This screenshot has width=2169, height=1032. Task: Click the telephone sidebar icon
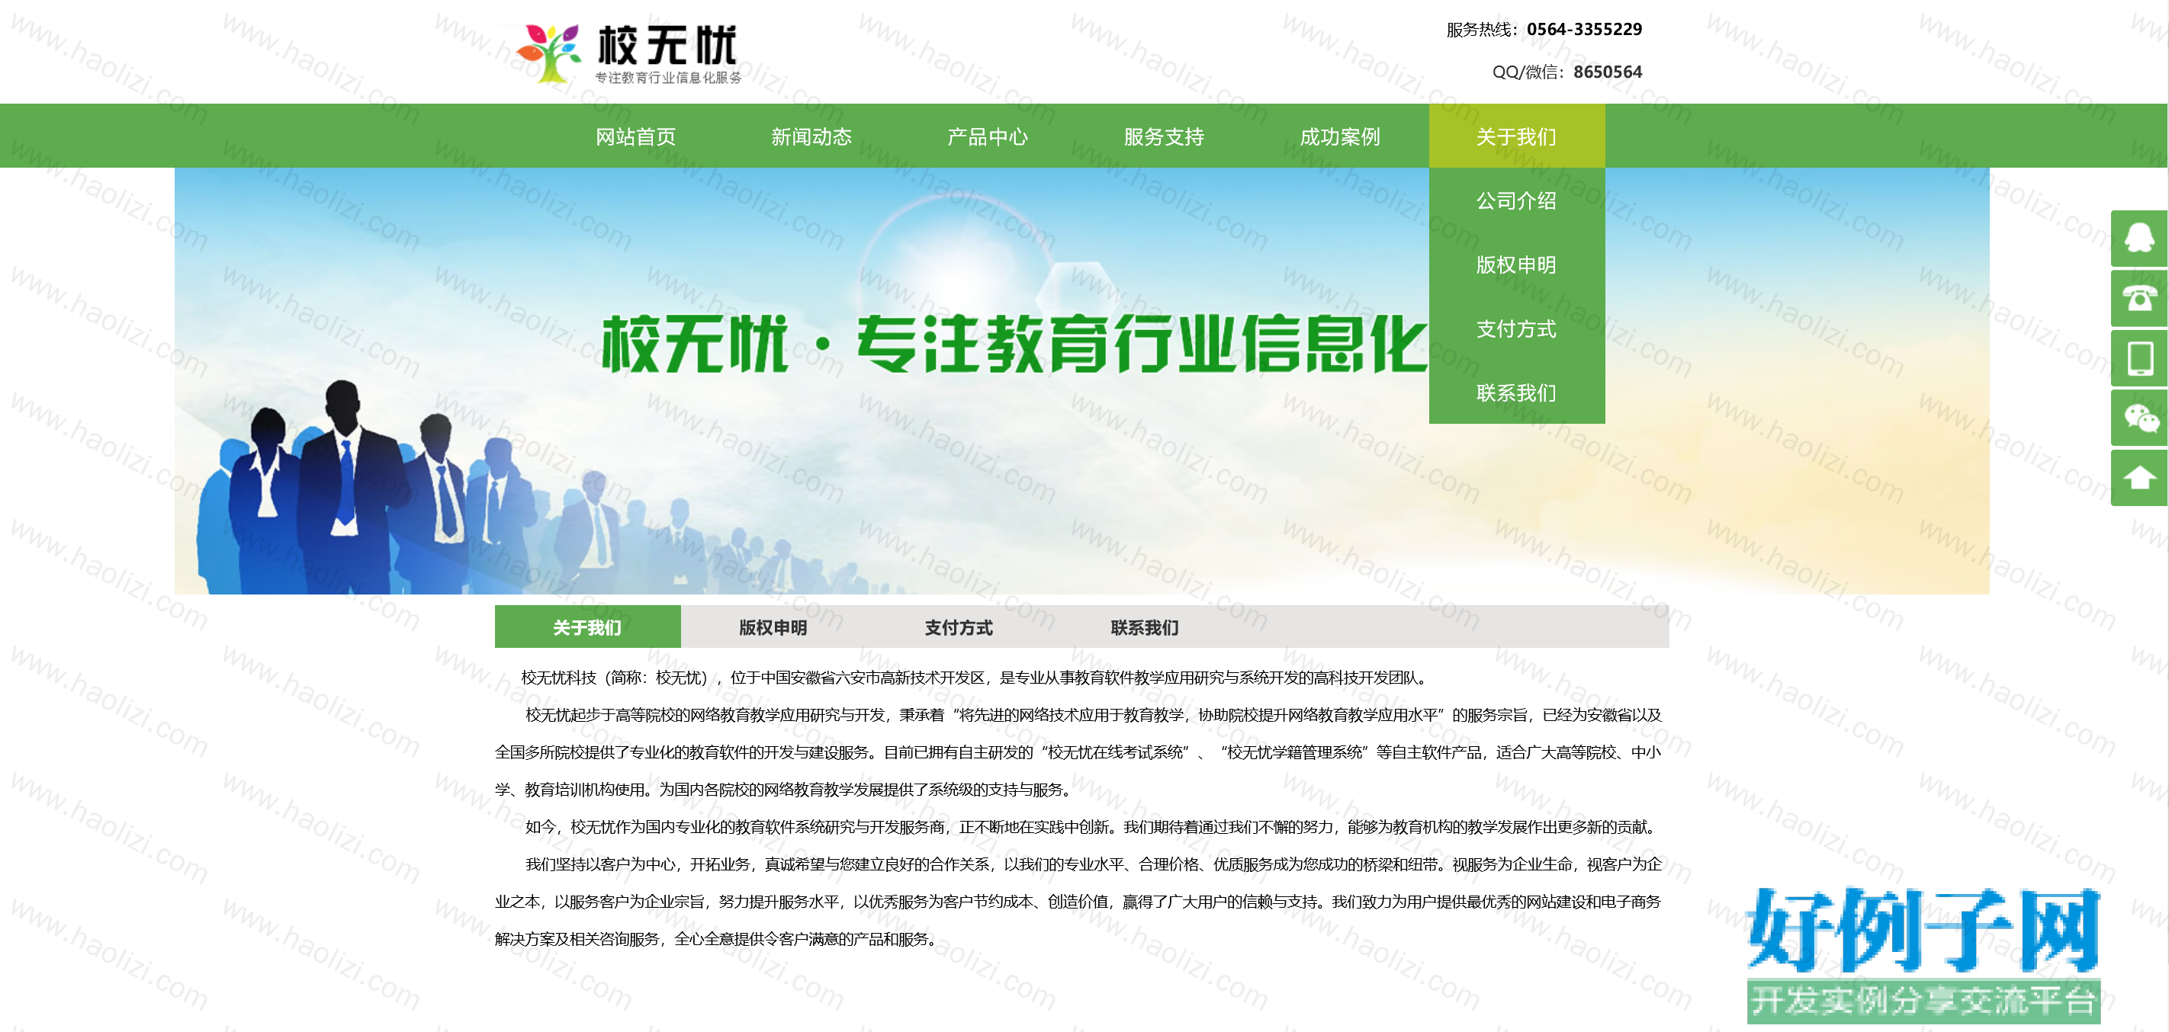[2138, 298]
